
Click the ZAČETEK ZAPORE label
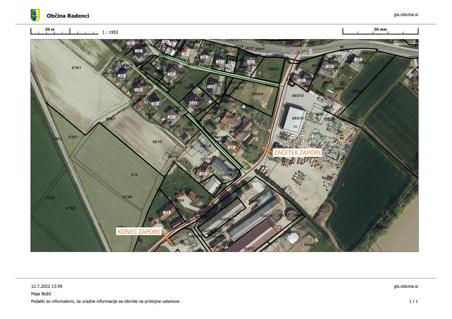(x=298, y=153)
